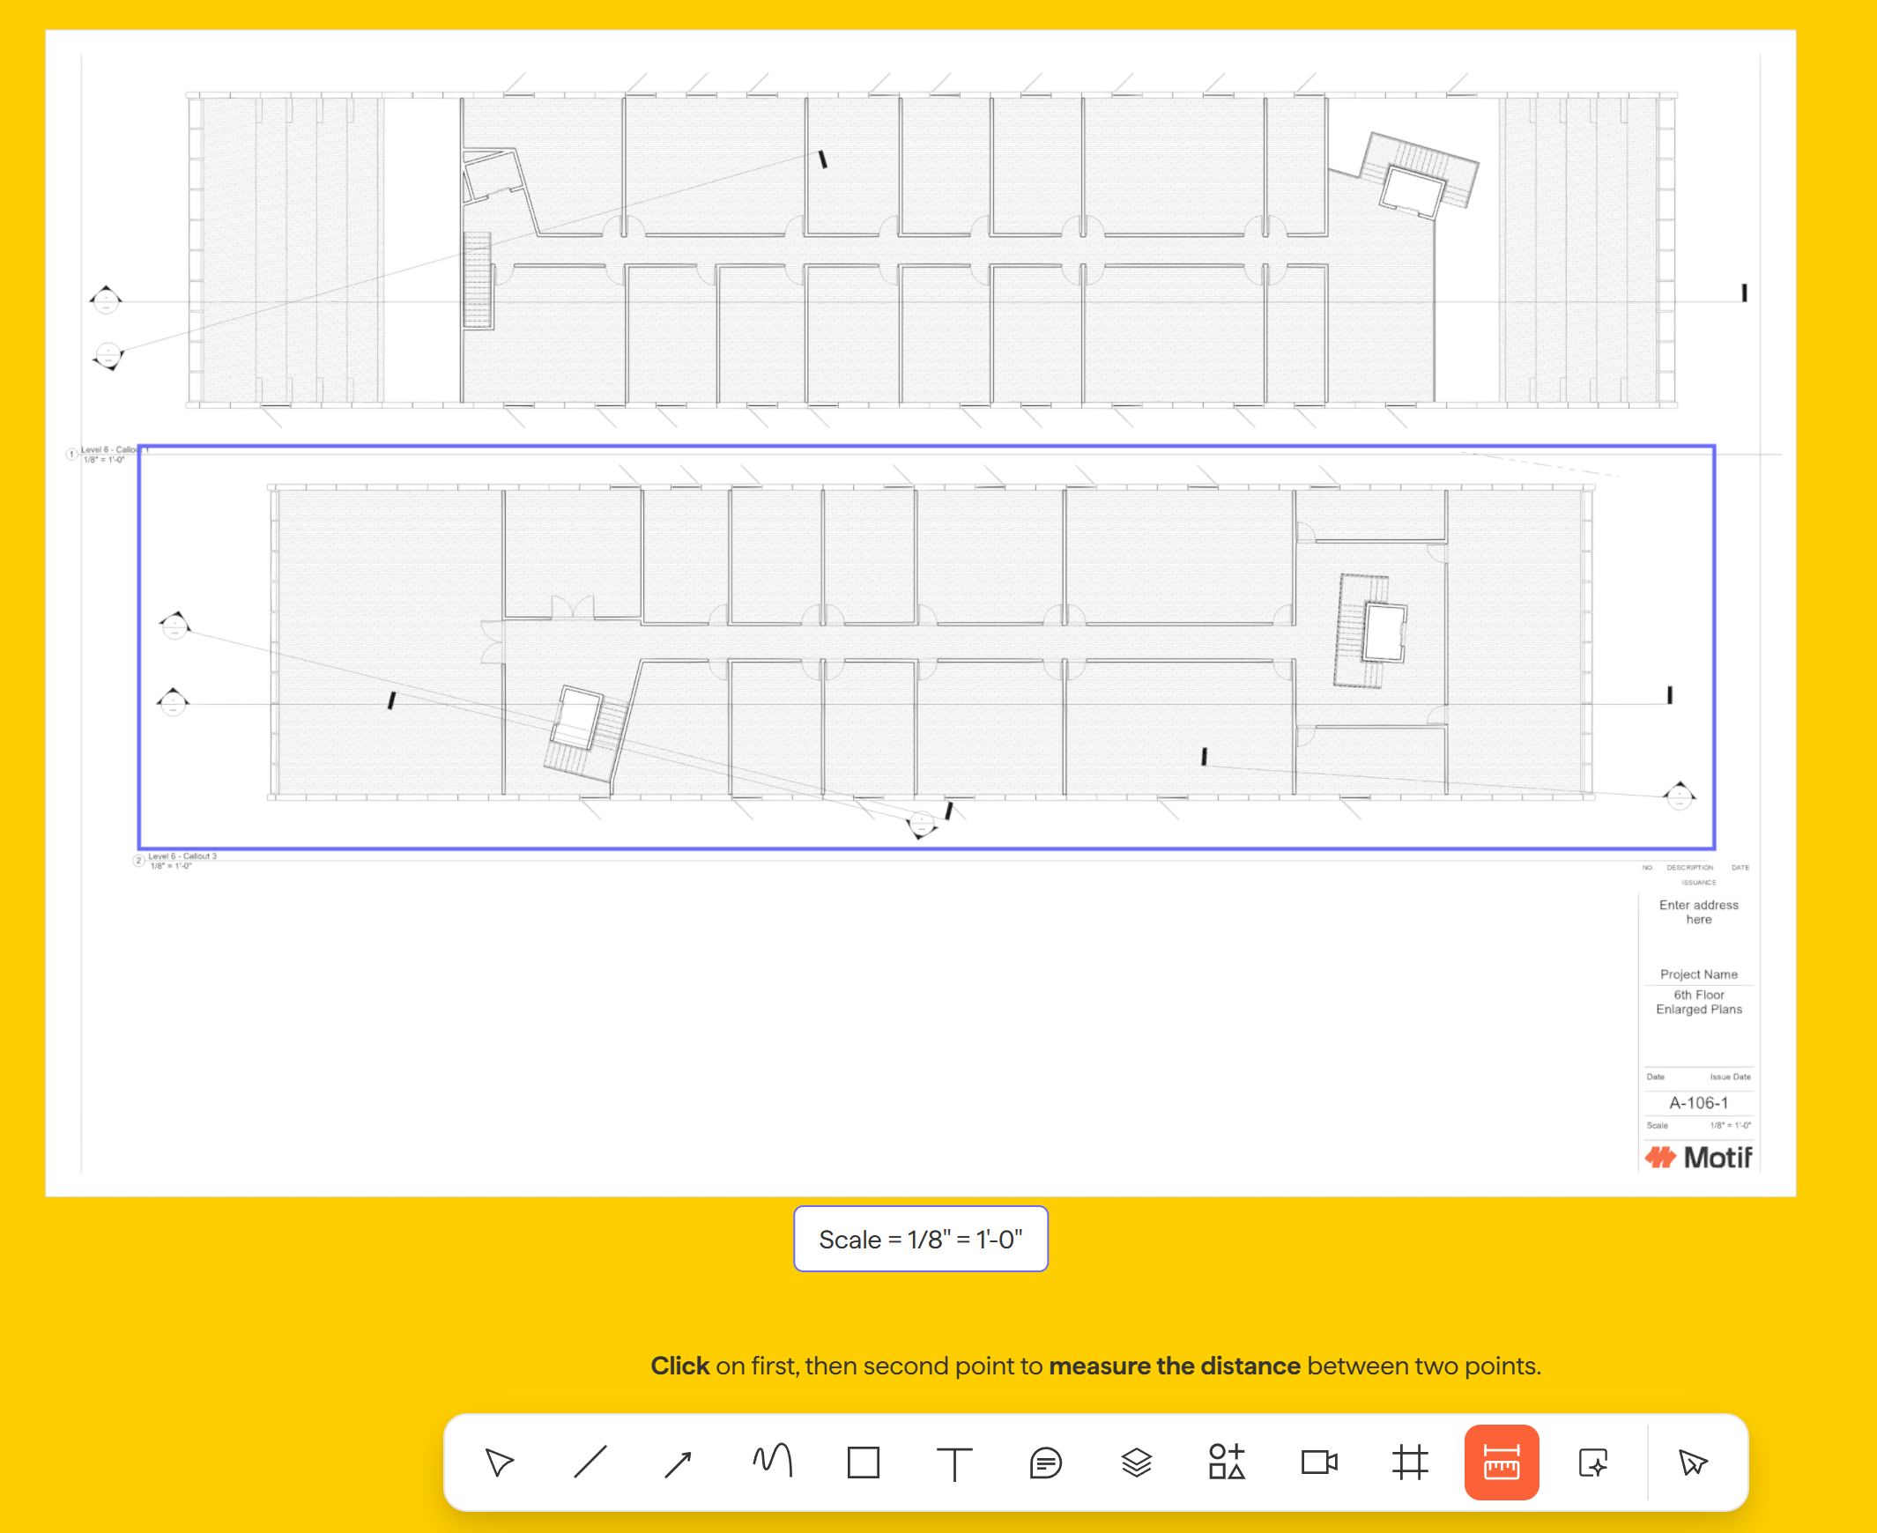Open the layers stack tool
Viewport: 1877px width, 1533px height.
[x=1137, y=1463]
